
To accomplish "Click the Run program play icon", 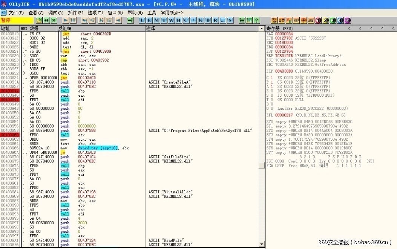I will point(66,20).
